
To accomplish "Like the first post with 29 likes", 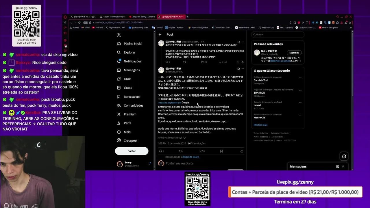I will click(x=202, y=62).
